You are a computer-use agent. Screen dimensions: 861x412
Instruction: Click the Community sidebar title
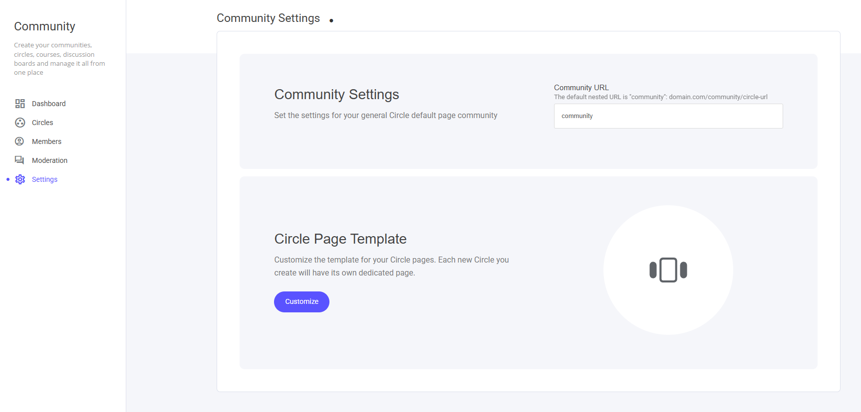[x=44, y=26]
